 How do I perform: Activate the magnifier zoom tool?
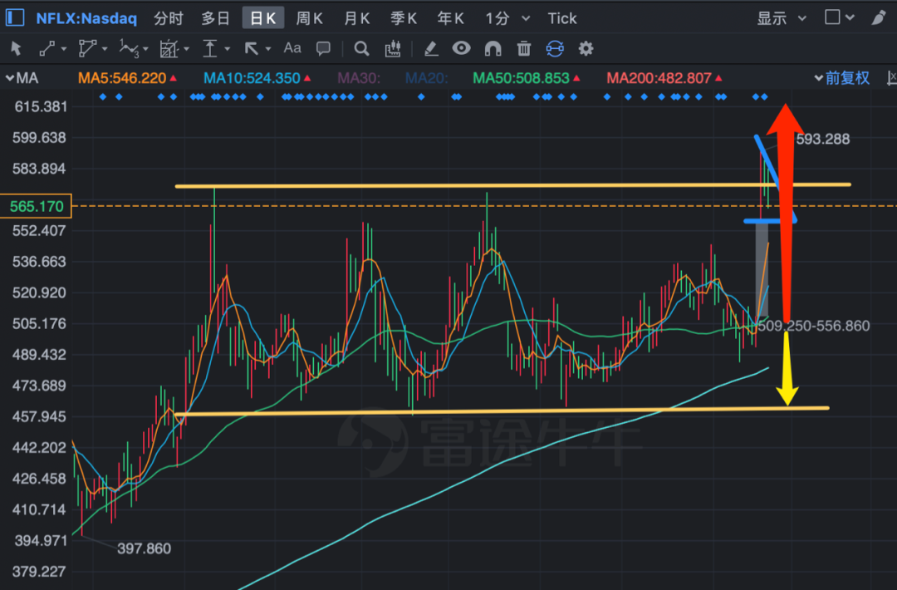click(x=361, y=49)
